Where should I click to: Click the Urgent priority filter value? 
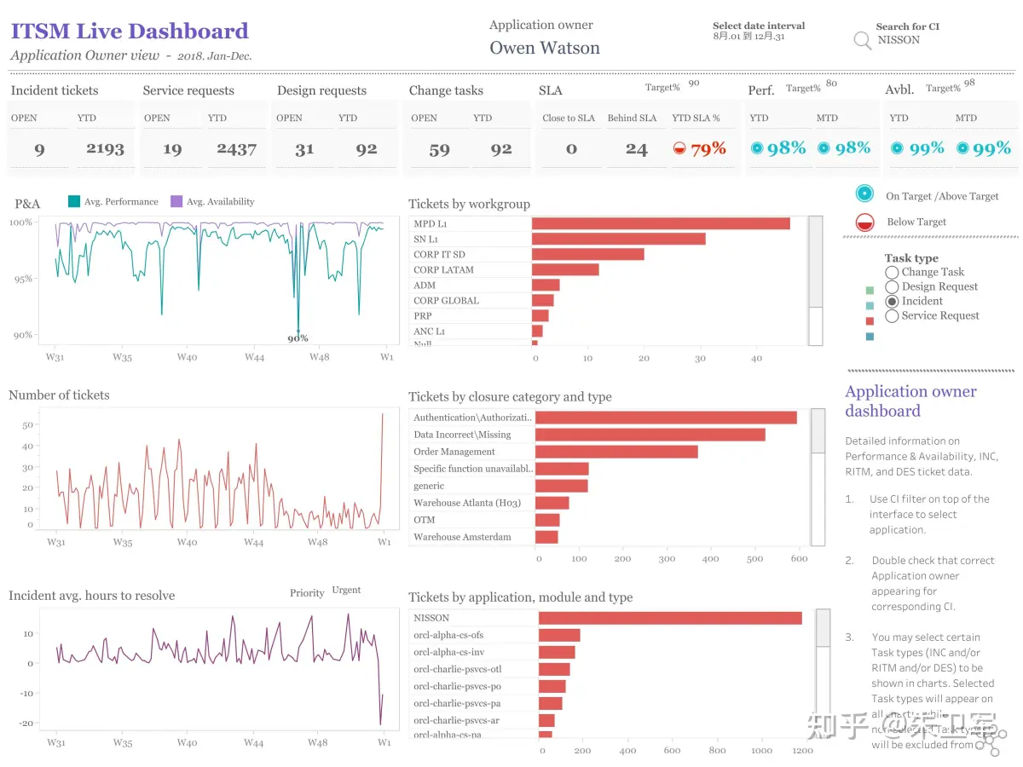click(x=346, y=590)
